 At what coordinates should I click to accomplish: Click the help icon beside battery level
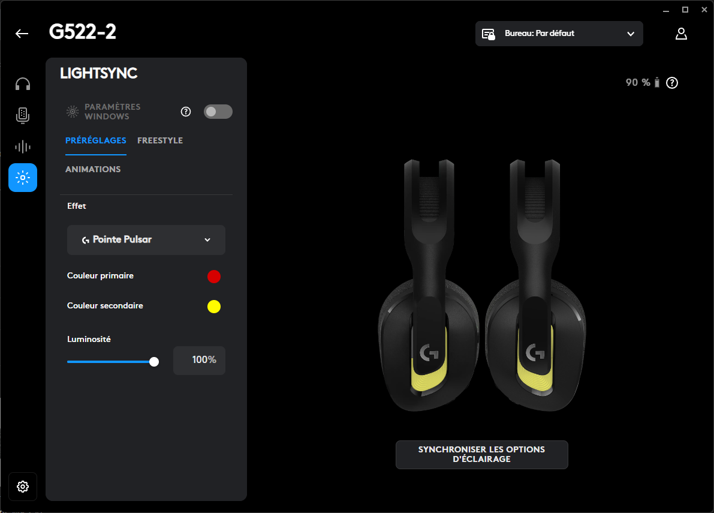[672, 83]
